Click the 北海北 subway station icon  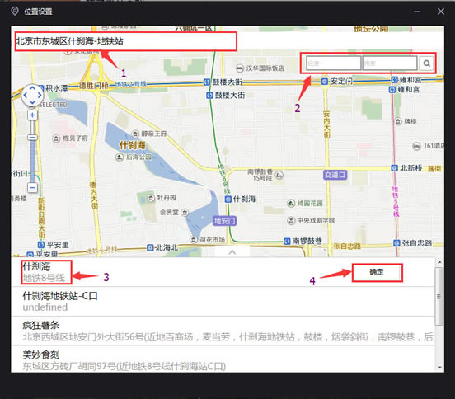tap(150, 247)
